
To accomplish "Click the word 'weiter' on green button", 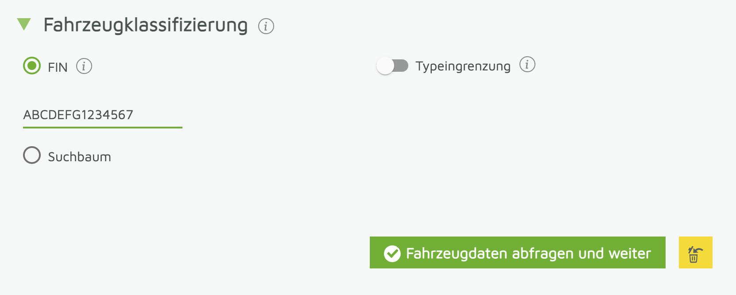I will click(630, 253).
